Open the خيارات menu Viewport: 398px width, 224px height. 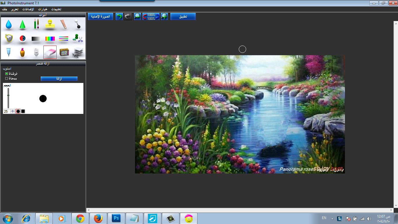43,9
